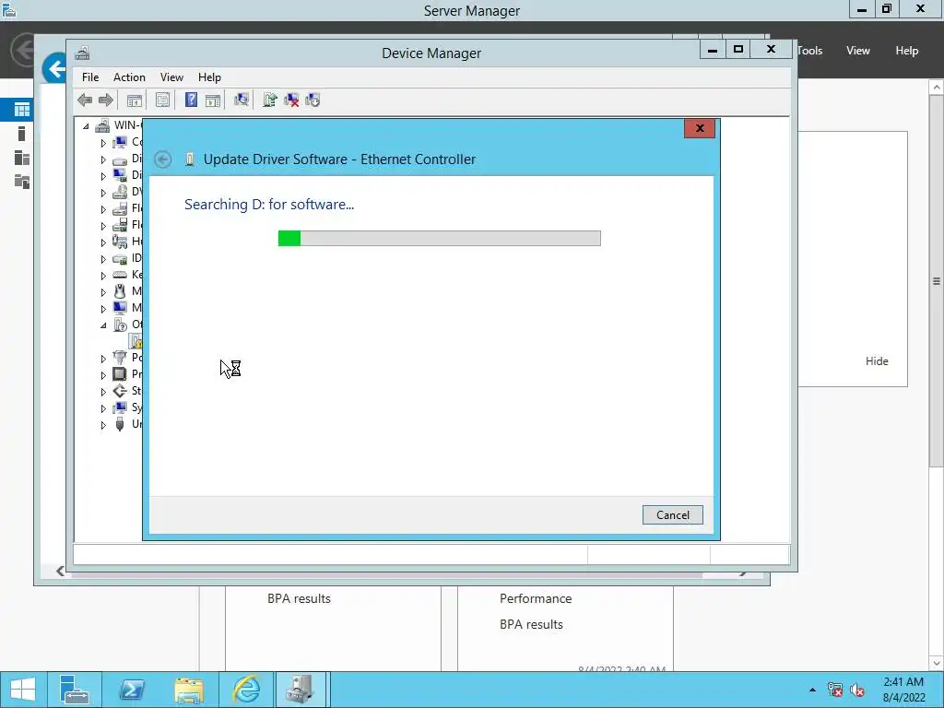This screenshot has height=708, width=944.
Task: Open File and Storage Services sidebar icon
Action: click(22, 182)
